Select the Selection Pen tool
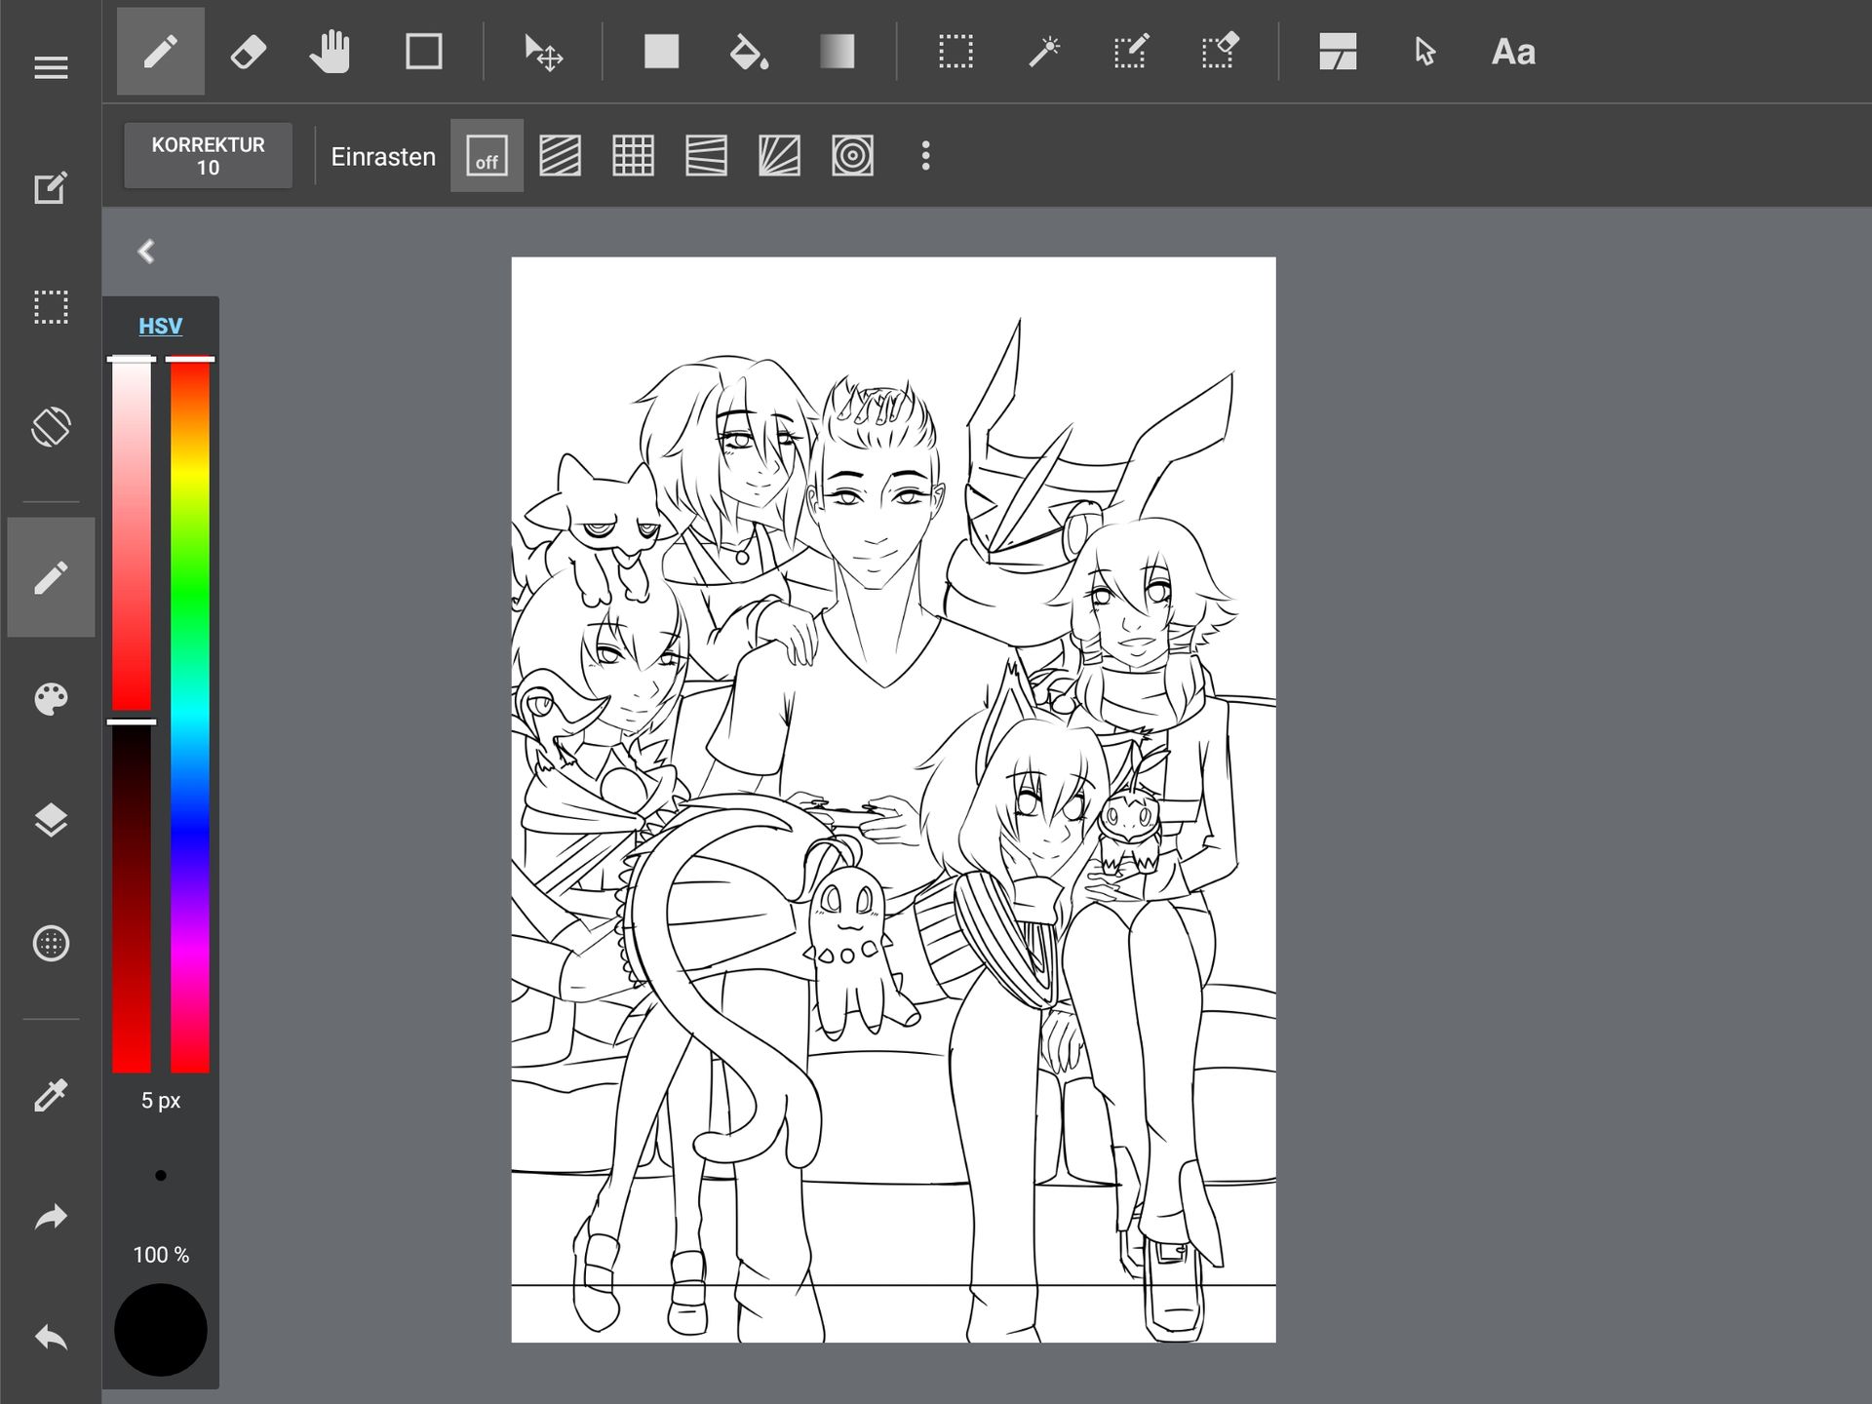 click(x=1131, y=52)
